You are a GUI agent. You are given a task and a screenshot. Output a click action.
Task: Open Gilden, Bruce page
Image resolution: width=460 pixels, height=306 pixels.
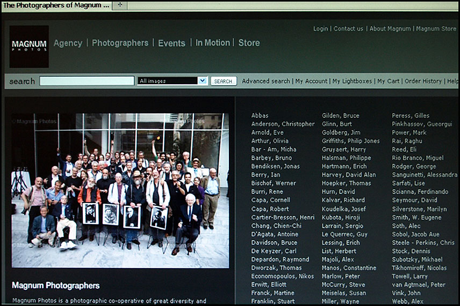pyautogui.click(x=340, y=116)
